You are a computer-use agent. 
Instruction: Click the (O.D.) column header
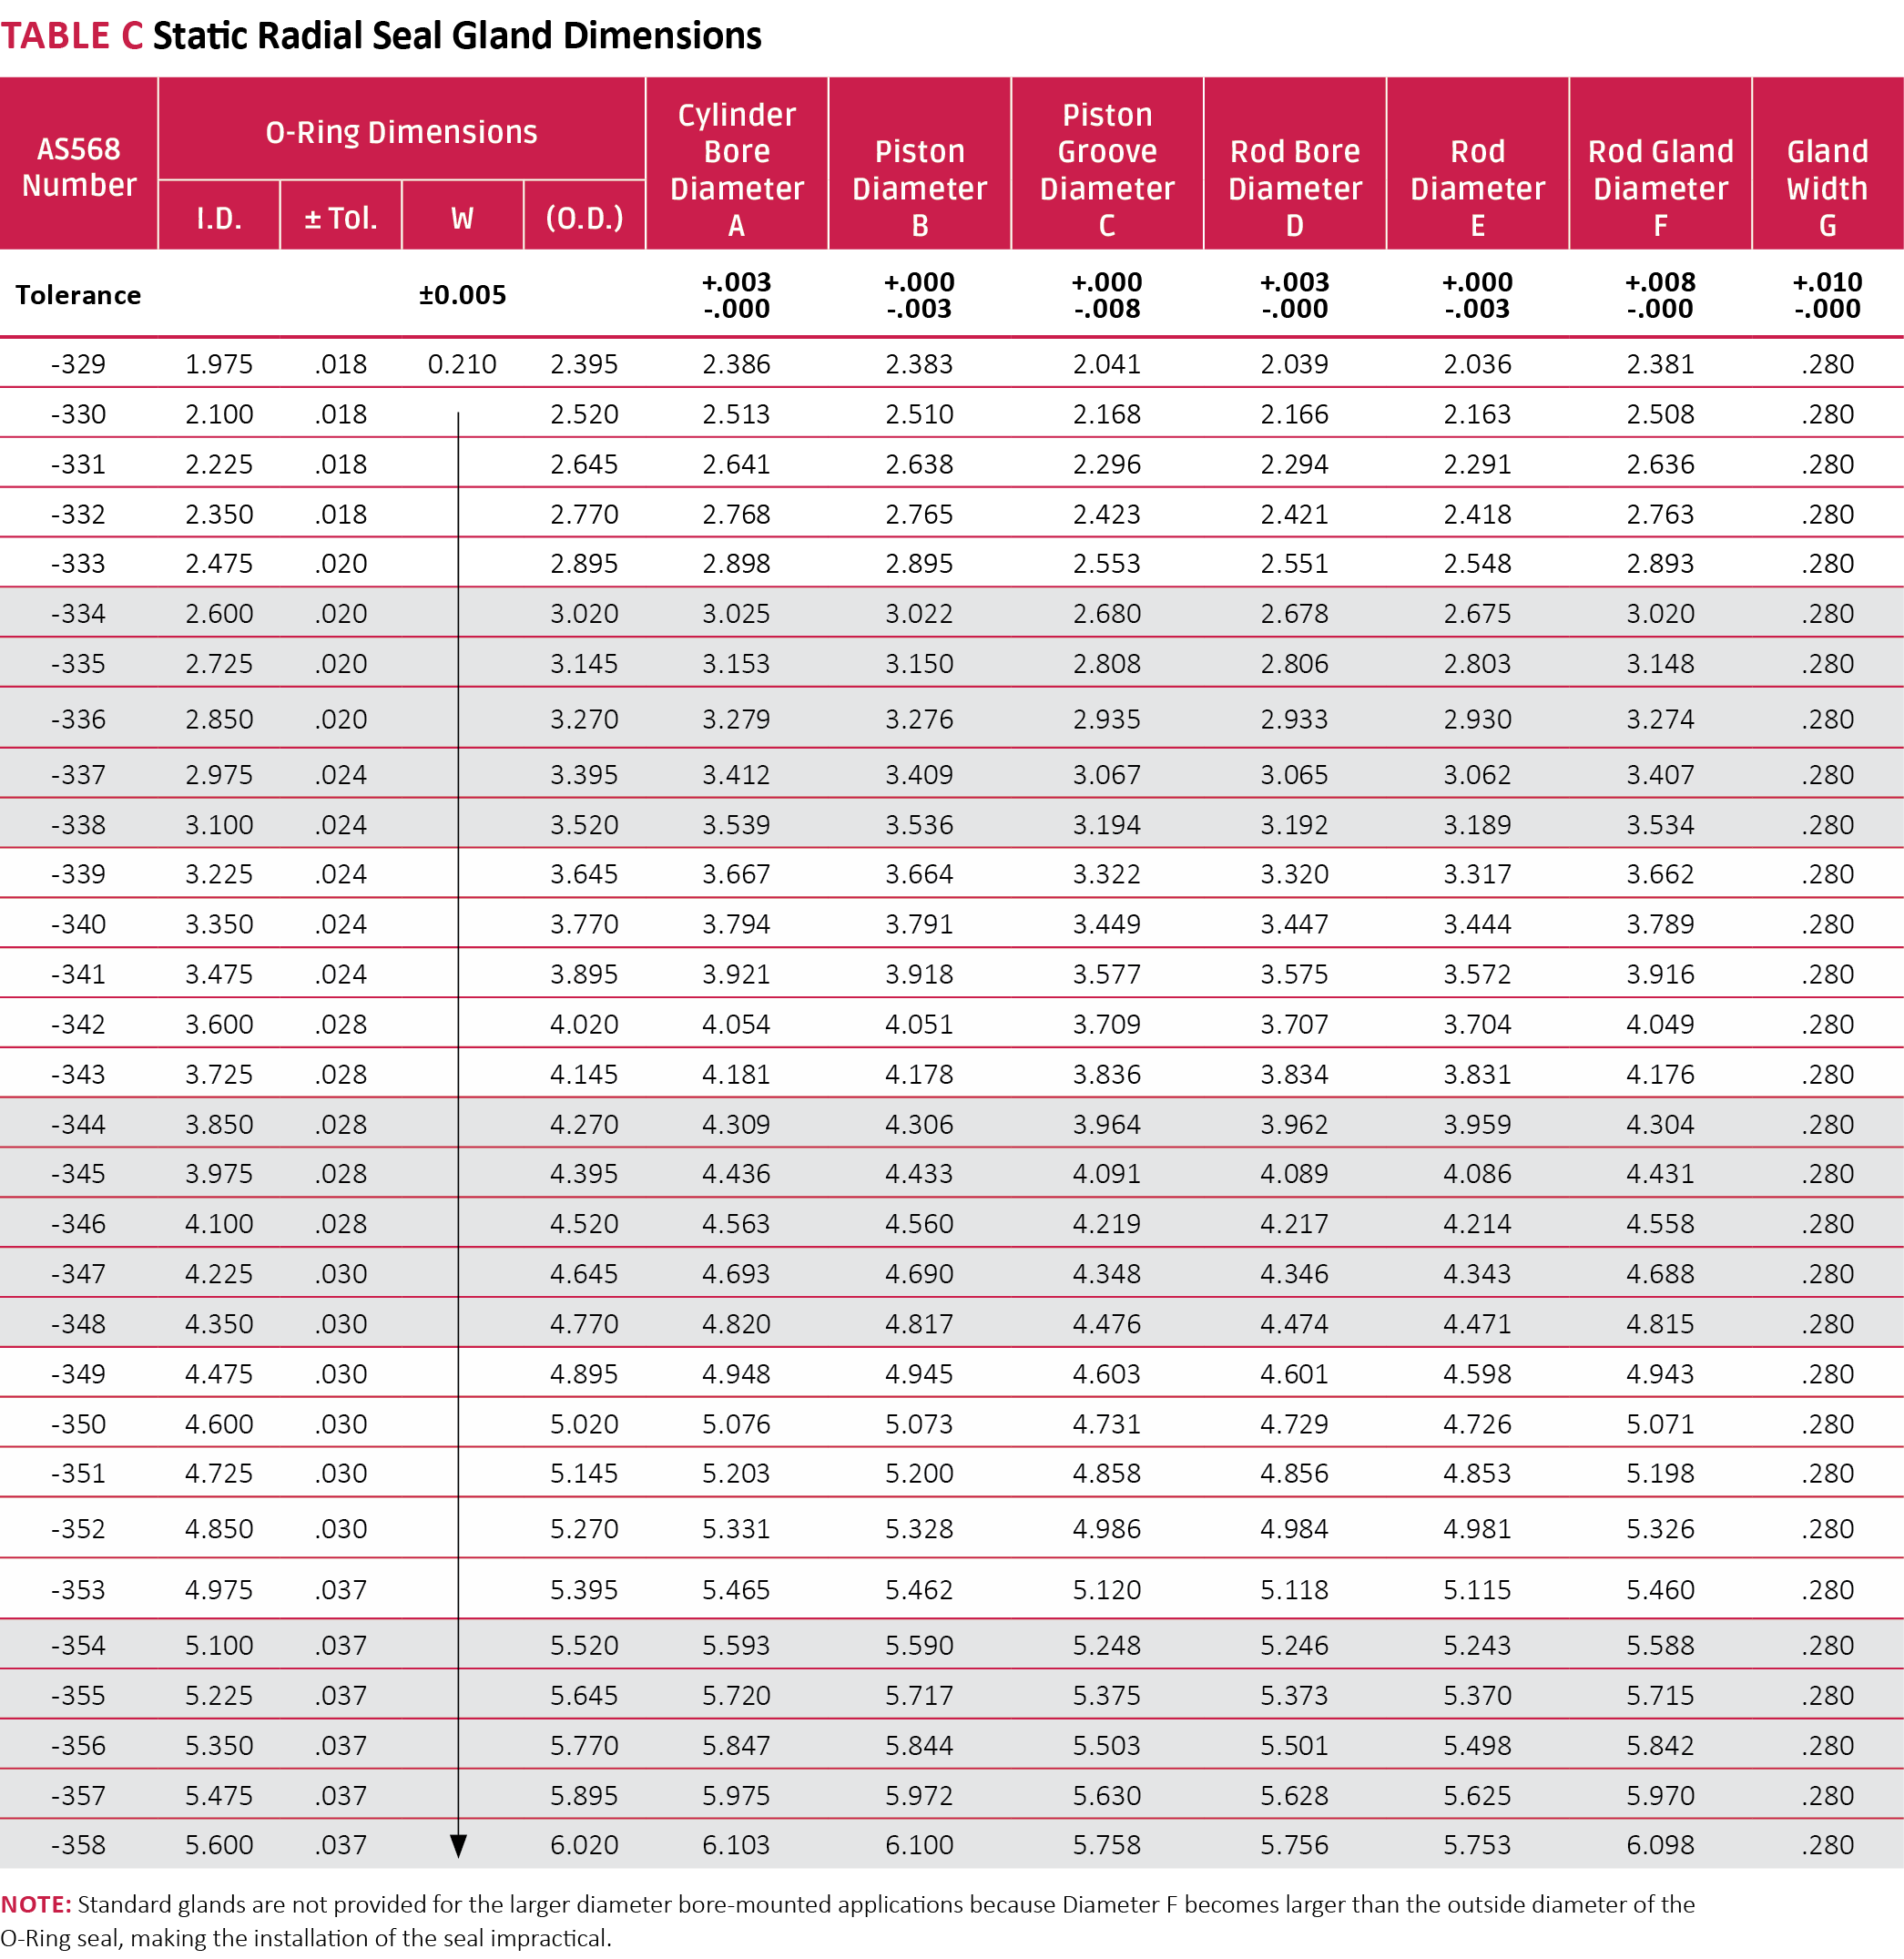click(x=584, y=217)
